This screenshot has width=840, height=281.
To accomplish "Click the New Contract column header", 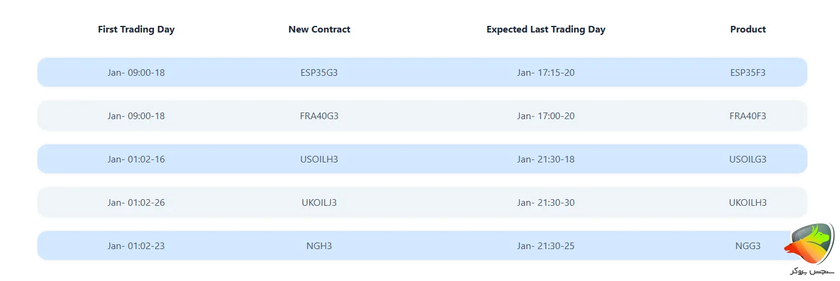I will coord(319,29).
